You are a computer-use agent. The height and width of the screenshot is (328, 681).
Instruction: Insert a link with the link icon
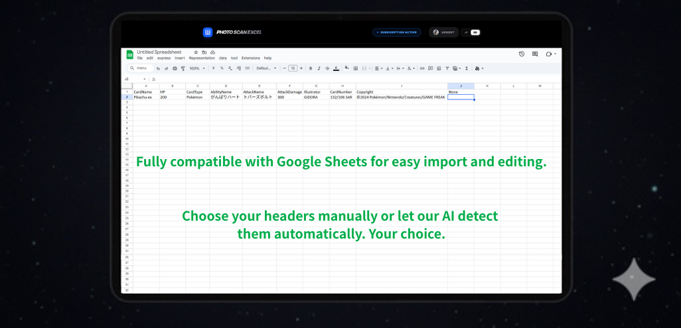[422, 68]
